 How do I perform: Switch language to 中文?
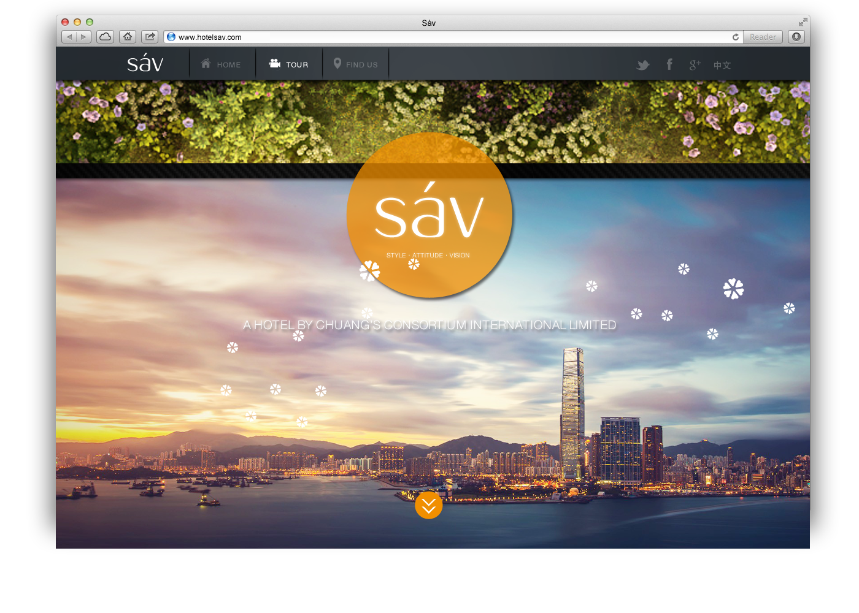(722, 66)
